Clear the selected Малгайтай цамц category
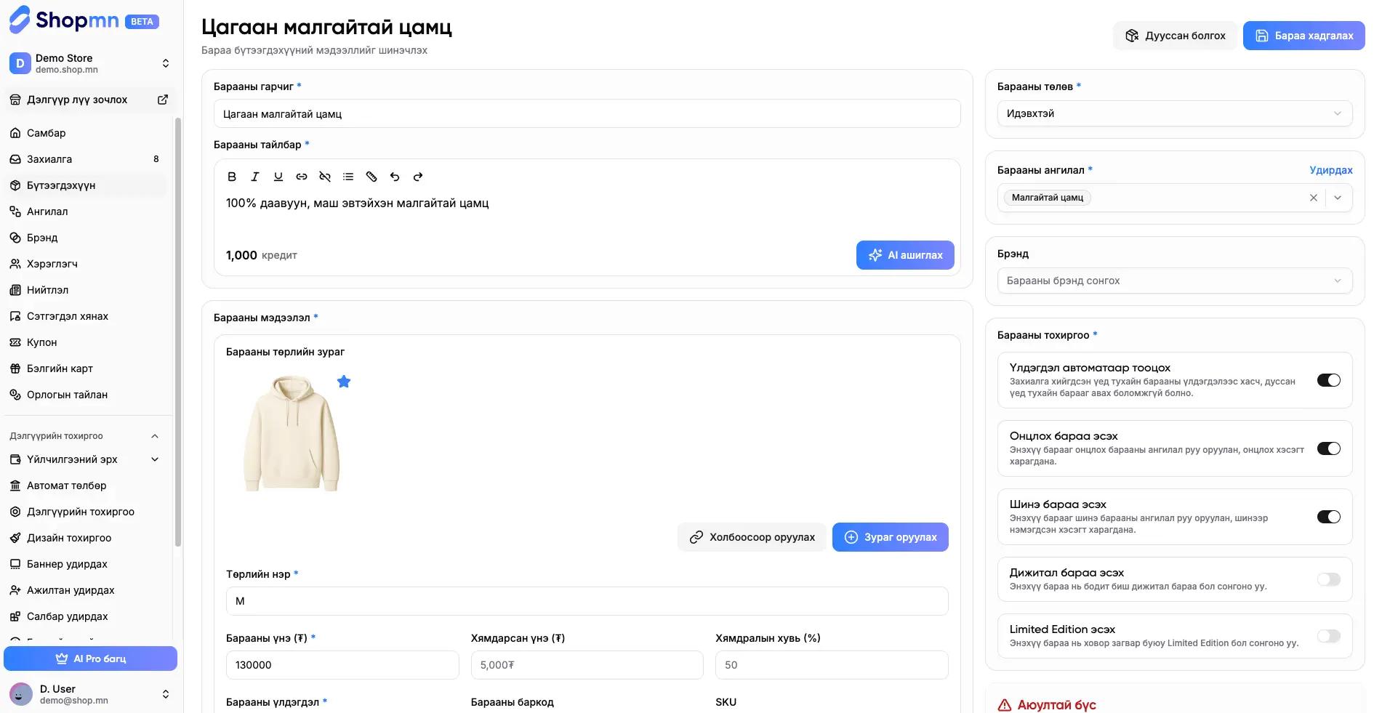This screenshot has height=713, width=1374. pos(1313,198)
